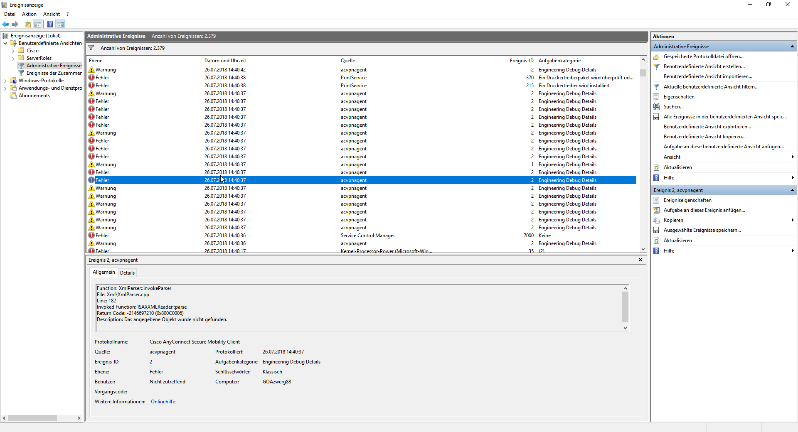Click Benutzerdefinierte Ansicht kopieren...
The width and height of the screenshot is (798, 432).
[704, 137]
